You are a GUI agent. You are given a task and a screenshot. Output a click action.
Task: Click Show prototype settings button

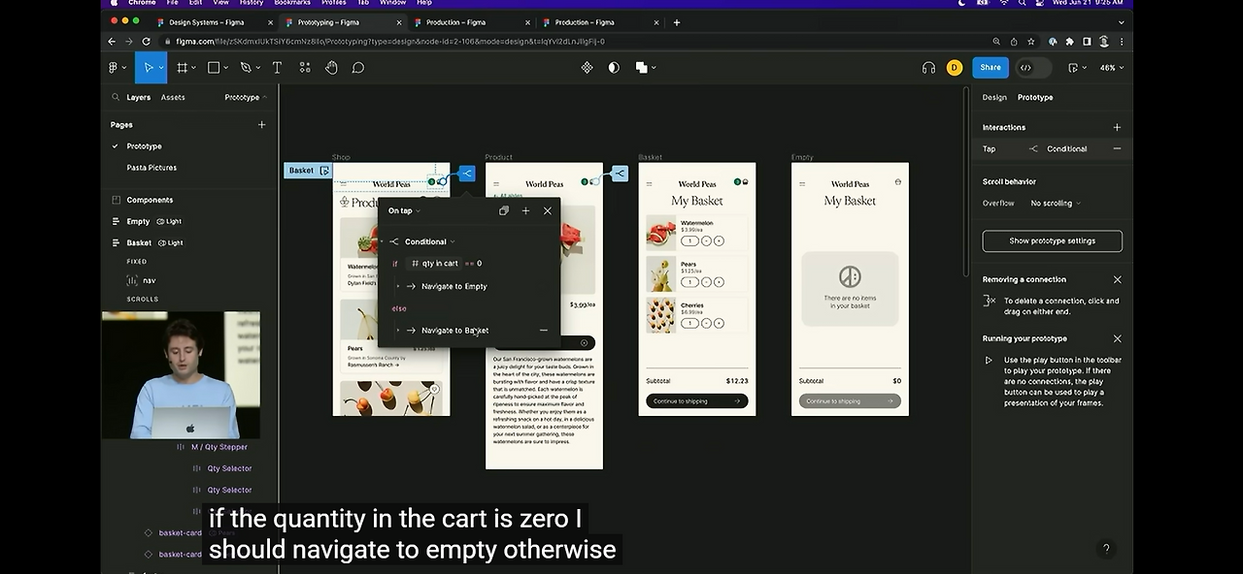click(1052, 240)
